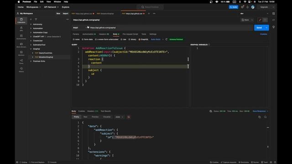The width and height of the screenshot is (292, 164).
Task: Open the JSON response format dropdown
Action: tap(119, 117)
